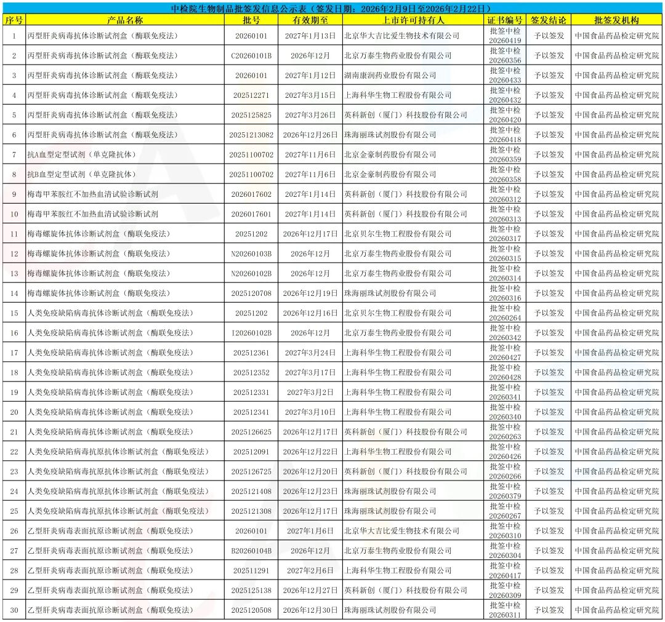The width and height of the screenshot is (665, 622).
Task: Click batch number 20251213082
Action: [x=251, y=135]
